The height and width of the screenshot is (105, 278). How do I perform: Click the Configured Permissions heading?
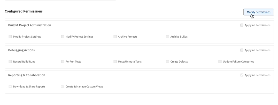(24, 11)
